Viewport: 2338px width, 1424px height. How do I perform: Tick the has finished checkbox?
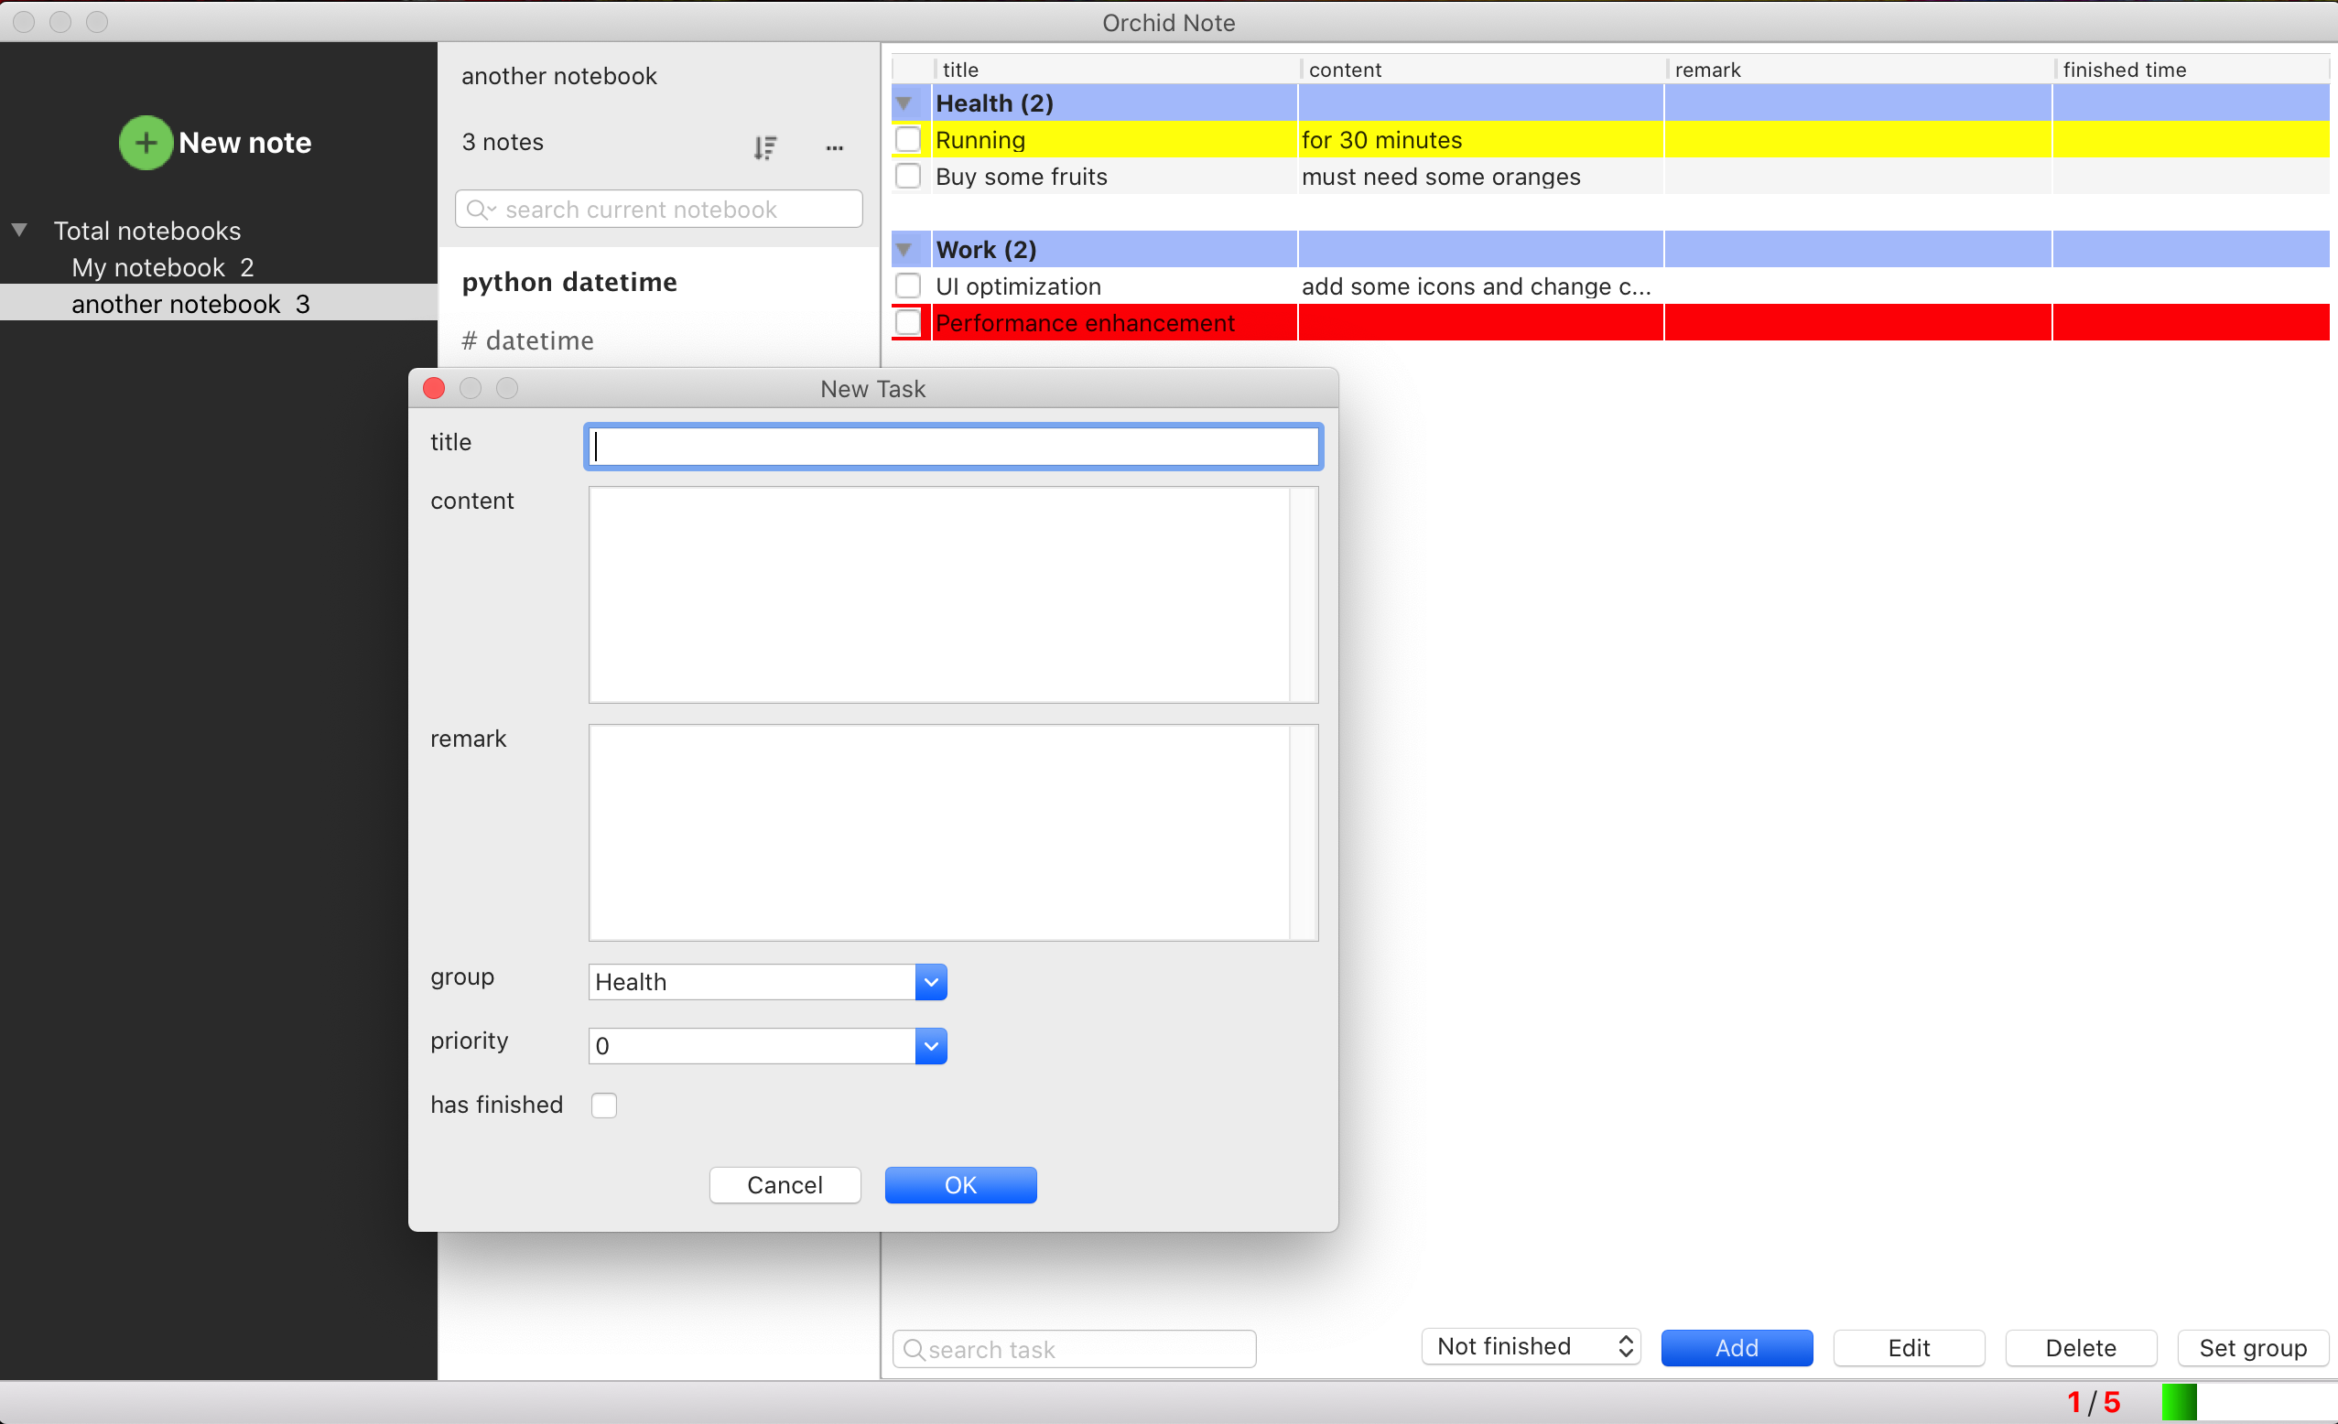[603, 1105]
